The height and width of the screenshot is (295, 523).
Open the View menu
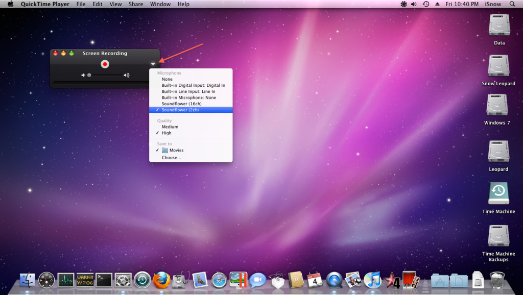(115, 4)
